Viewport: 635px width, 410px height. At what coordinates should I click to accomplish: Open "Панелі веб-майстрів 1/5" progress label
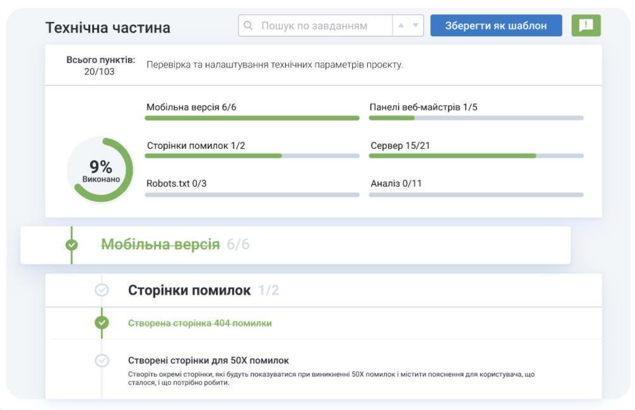[423, 107]
